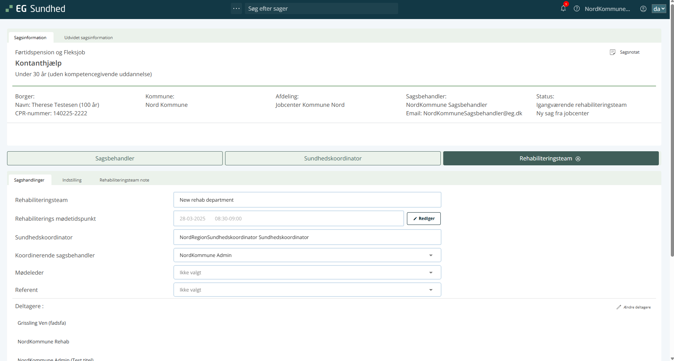Click the help question mark icon

click(577, 9)
